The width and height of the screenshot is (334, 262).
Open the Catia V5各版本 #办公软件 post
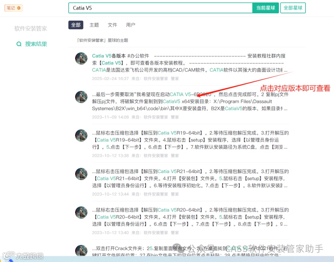click(x=190, y=63)
